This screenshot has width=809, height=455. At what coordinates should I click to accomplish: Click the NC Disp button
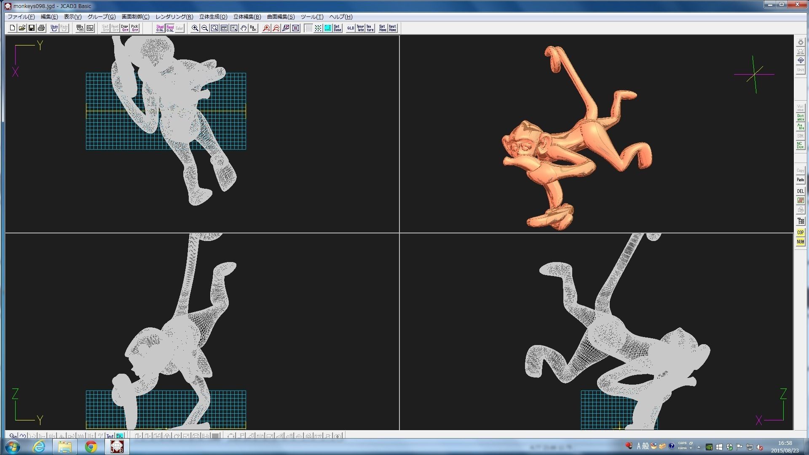point(800,145)
